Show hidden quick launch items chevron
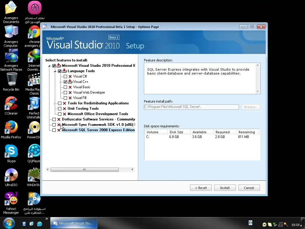The width and height of the screenshot is (305, 229). click(x=47, y=219)
